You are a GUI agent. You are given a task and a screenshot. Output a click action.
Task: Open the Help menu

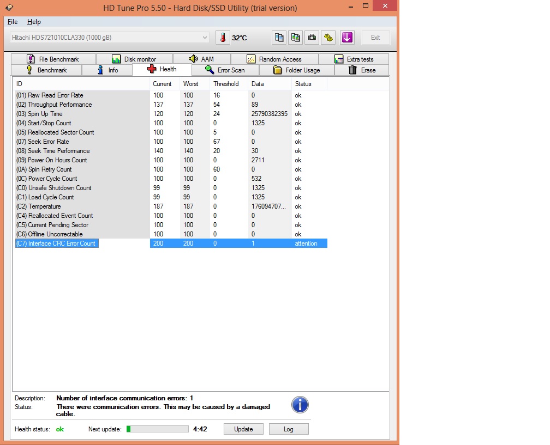tap(34, 22)
